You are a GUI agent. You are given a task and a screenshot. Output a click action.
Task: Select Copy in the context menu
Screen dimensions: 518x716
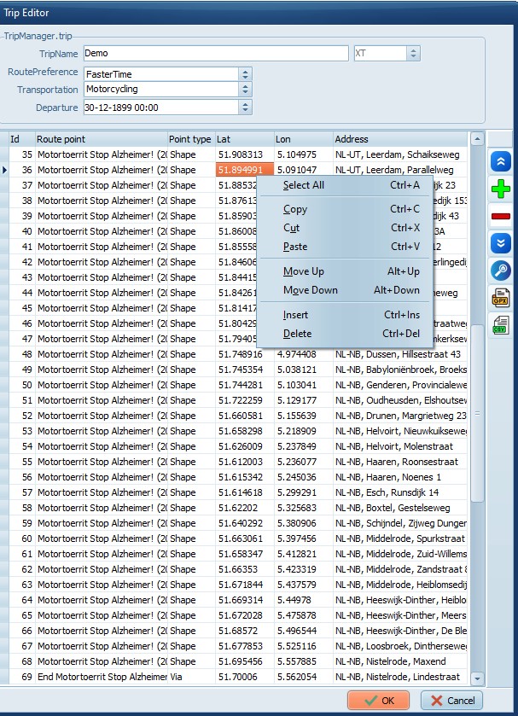pyautogui.click(x=295, y=209)
